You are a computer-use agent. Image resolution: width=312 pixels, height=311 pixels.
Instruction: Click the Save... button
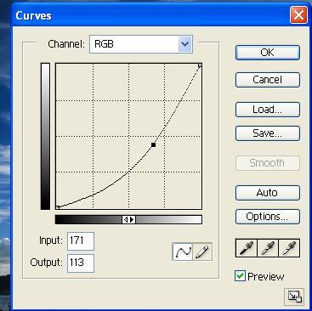click(x=268, y=133)
